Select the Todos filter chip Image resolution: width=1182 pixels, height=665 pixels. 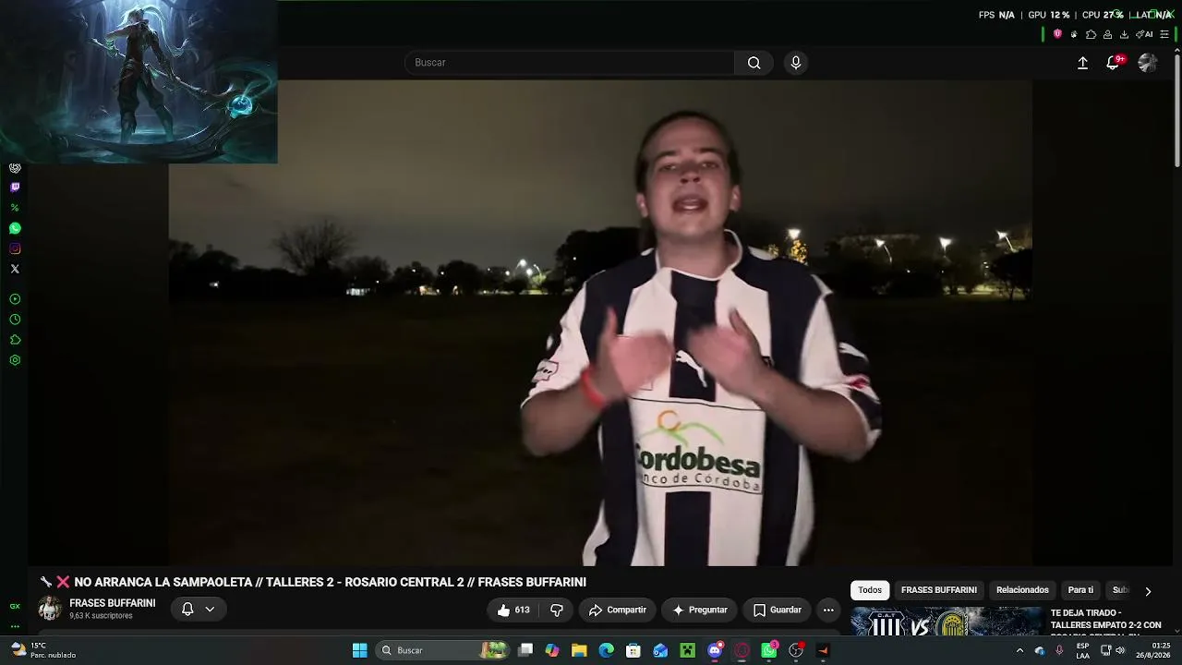pyautogui.click(x=870, y=590)
